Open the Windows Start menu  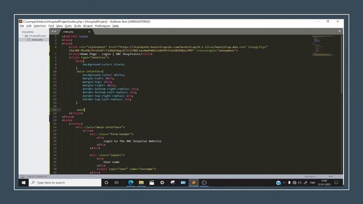click(x=24, y=182)
